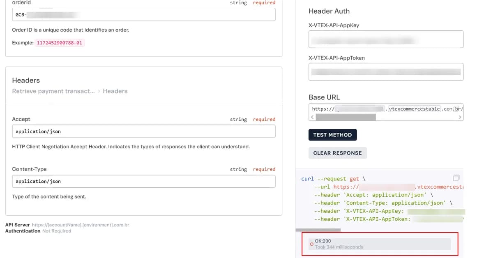Screen dimensions: 493x258
Task: Copy the curl request using the clipboard icon
Action: [x=456, y=177]
